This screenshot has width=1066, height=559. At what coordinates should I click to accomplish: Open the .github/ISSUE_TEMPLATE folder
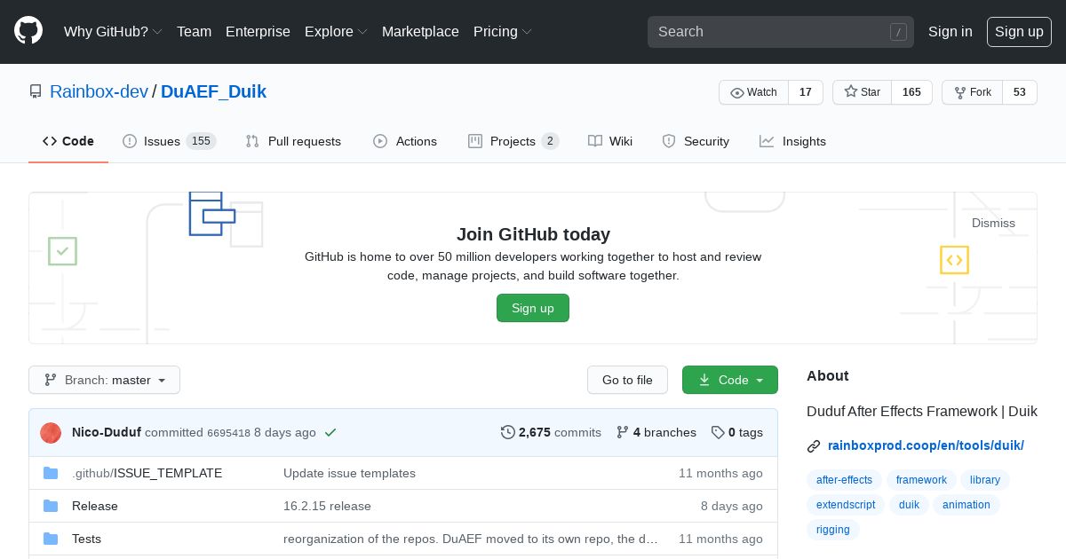[147, 473]
